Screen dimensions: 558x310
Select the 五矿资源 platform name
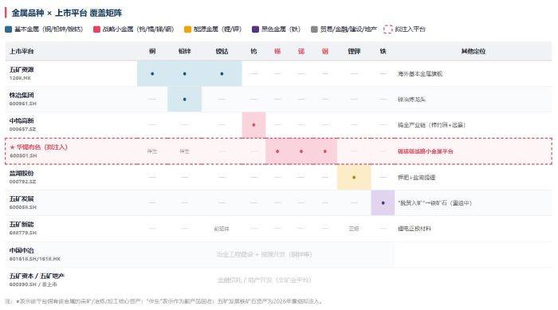(x=22, y=69)
